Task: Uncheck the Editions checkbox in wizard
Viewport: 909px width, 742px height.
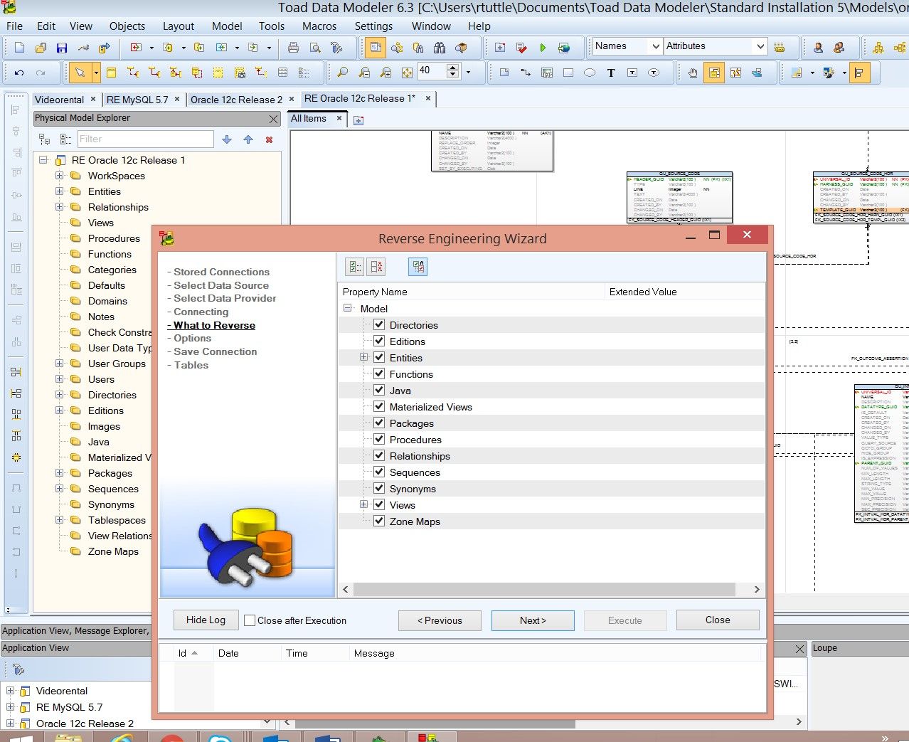Action: click(x=379, y=341)
